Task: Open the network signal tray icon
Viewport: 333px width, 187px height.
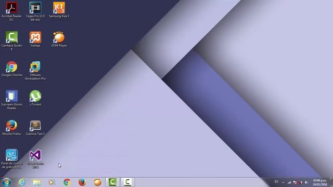Action: tap(289, 182)
